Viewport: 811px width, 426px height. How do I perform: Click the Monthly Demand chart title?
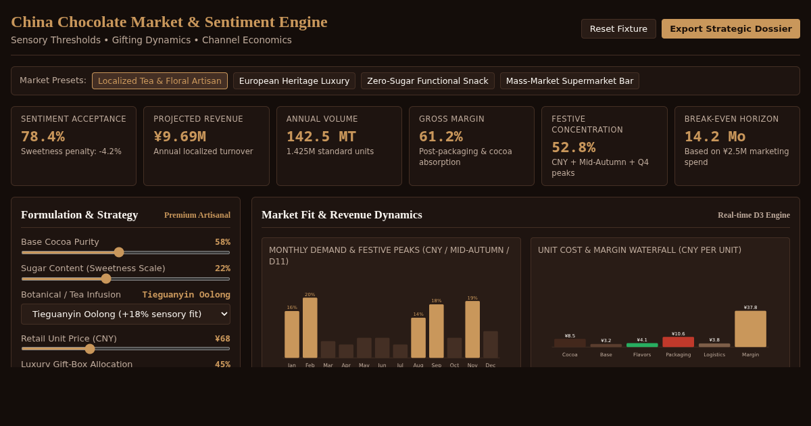click(389, 256)
